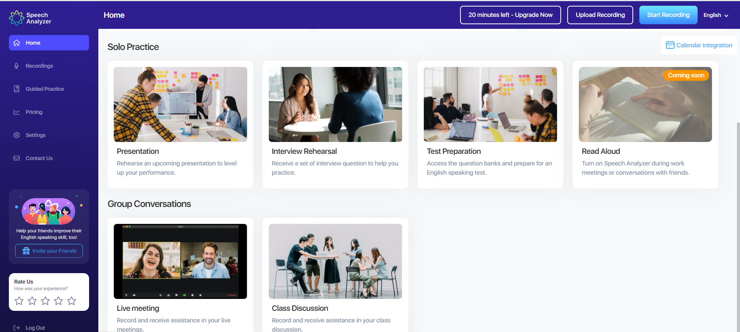Click Invite your Friends button

click(49, 251)
